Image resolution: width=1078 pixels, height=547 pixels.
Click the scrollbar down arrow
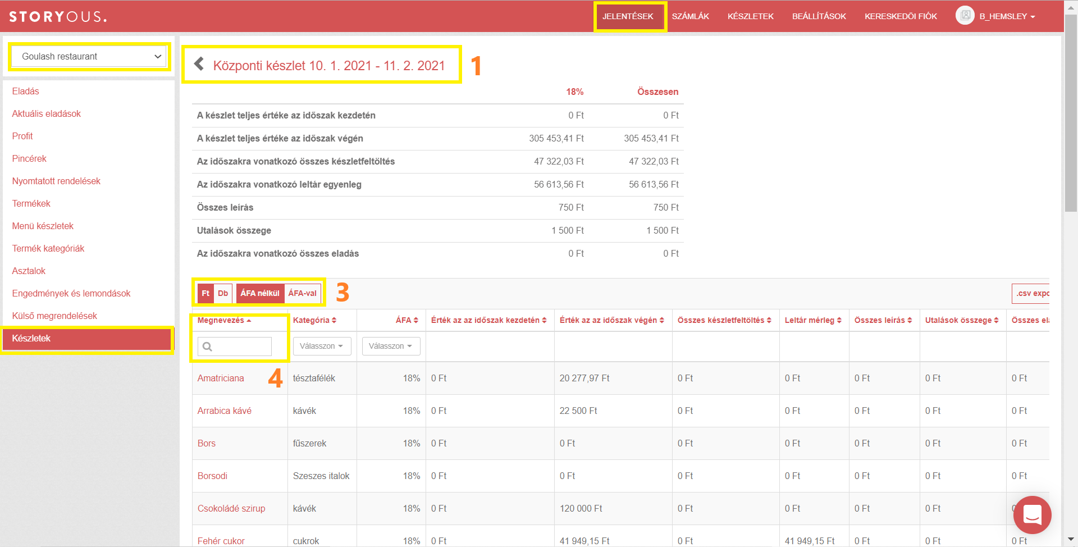click(x=1071, y=540)
